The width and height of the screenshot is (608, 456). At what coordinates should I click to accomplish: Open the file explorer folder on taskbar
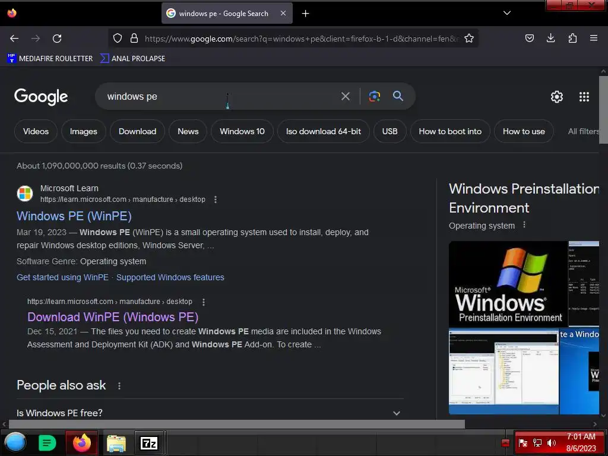(x=116, y=443)
